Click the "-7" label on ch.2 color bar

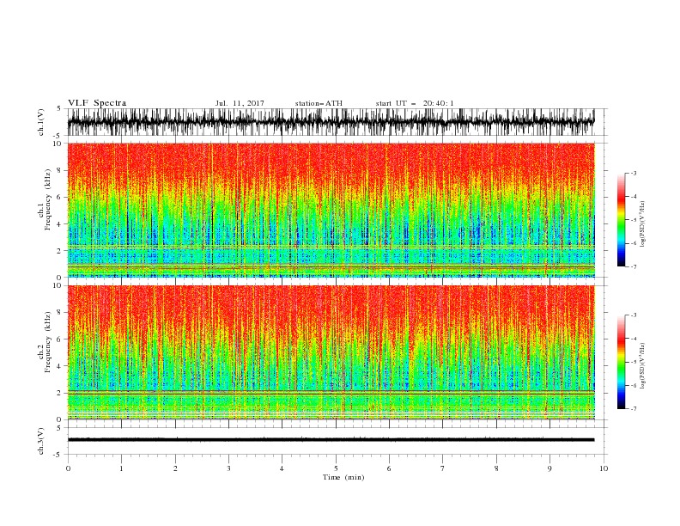coord(633,409)
